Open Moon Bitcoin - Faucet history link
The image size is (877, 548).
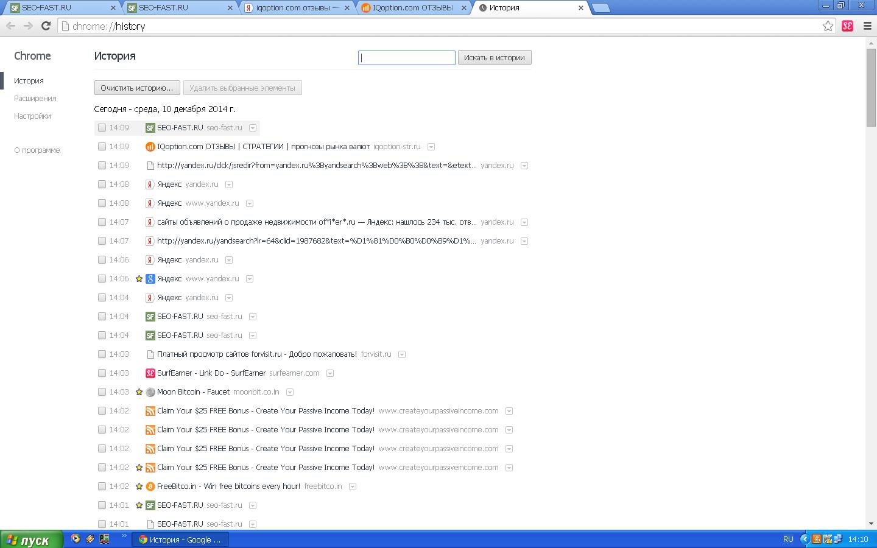tap(193, 392)
